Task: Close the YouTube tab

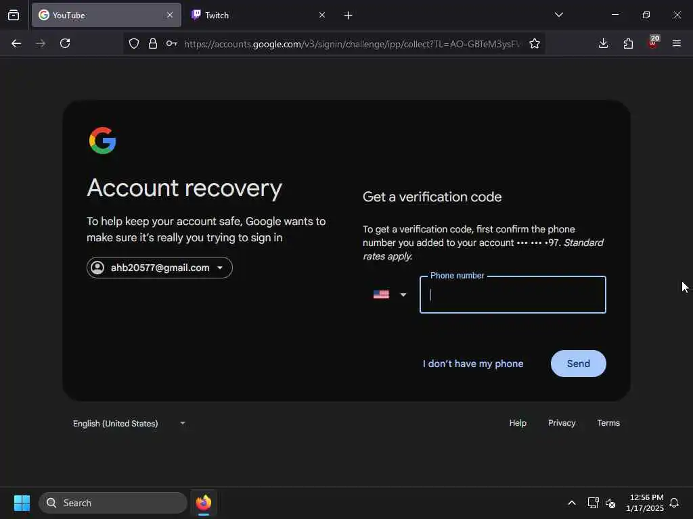Action: click(x=170, y=15)
